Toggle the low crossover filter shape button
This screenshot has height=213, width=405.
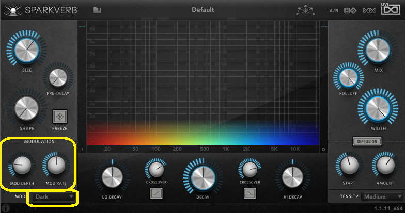pyautogui.click(x=157, y=193)
